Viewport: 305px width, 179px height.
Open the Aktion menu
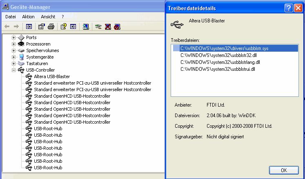pos(29,17)
